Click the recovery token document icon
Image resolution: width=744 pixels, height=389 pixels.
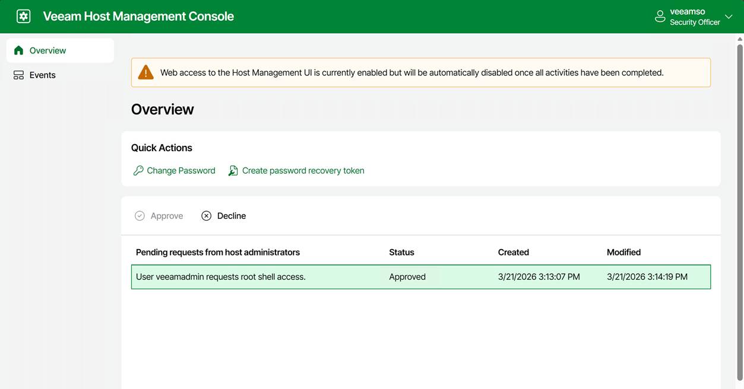pos(233,171)
